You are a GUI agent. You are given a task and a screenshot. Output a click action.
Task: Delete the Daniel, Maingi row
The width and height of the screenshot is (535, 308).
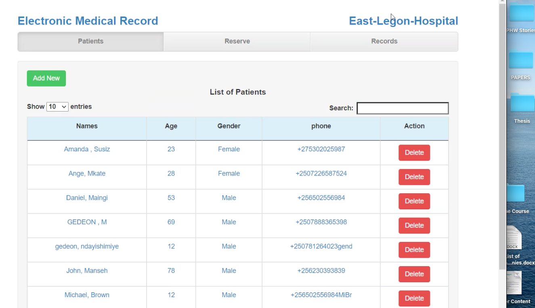tap(414, 201)
